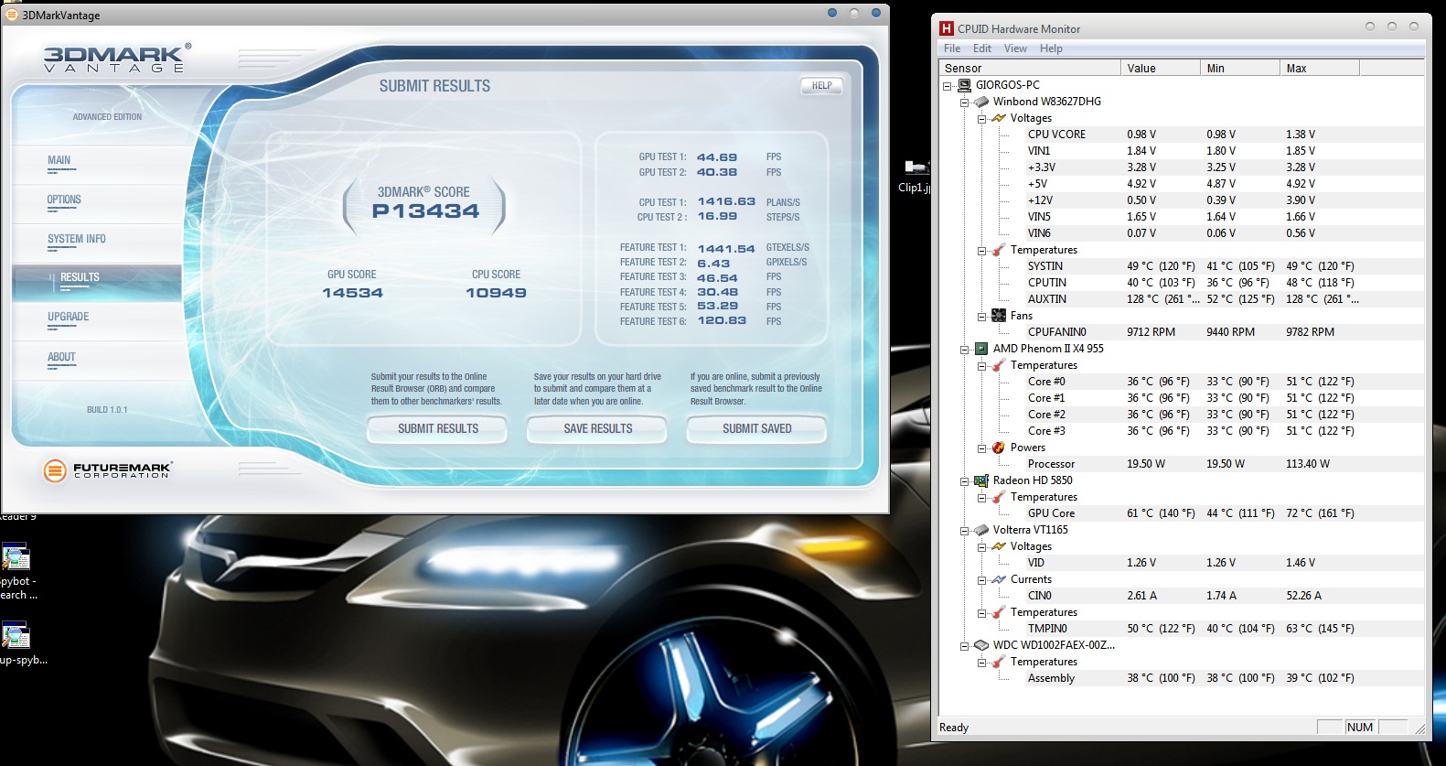The width and height of the screenshot is (1446, 766).
Task: Collapse the WDC WD1002FAEX node
Action: [965, 645]
